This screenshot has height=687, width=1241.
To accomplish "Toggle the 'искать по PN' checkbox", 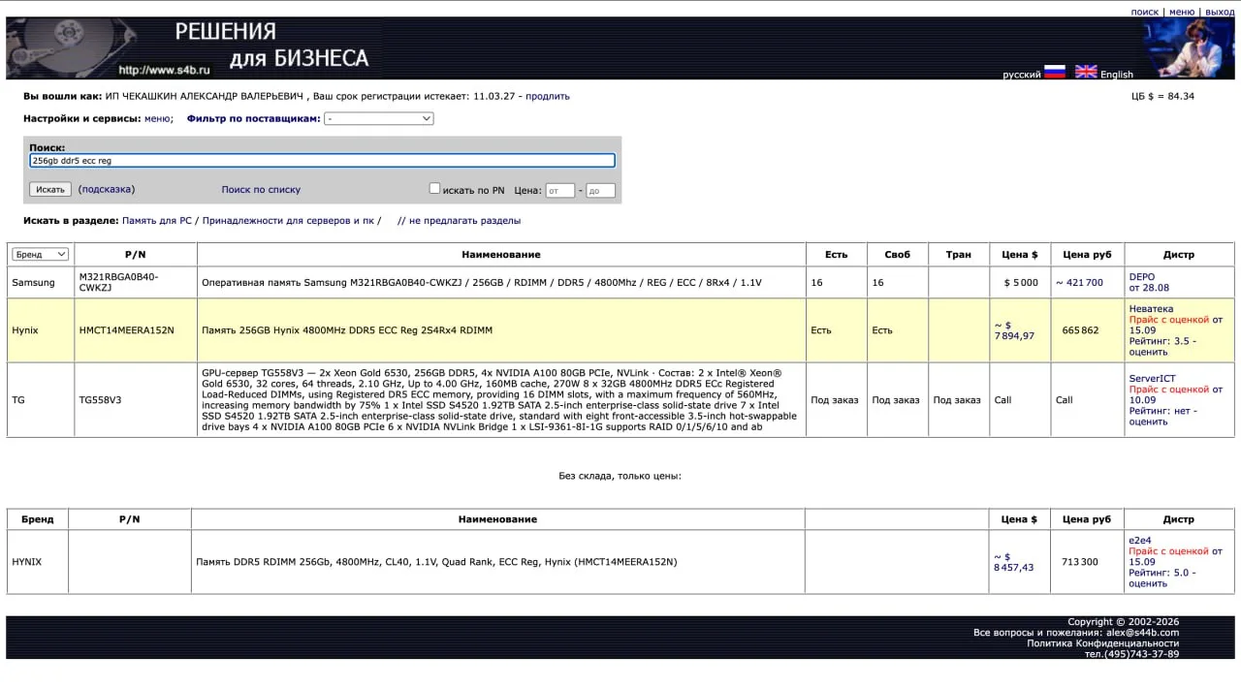I will pos(434,189).
